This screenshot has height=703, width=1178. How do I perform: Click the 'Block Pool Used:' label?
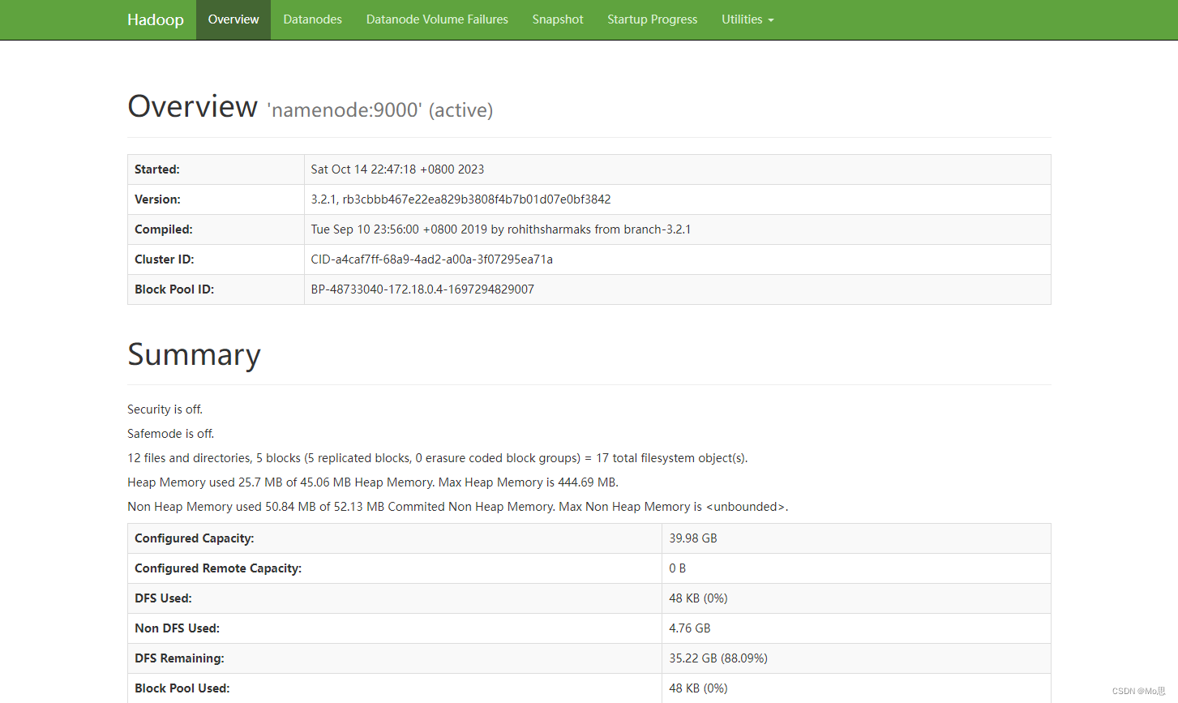[x=182, y=688]
